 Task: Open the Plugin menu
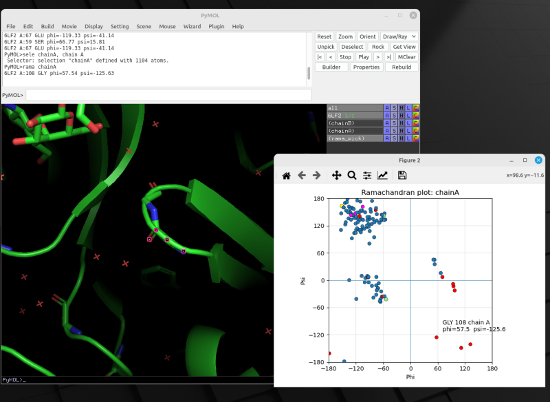(x=217, y=26)
